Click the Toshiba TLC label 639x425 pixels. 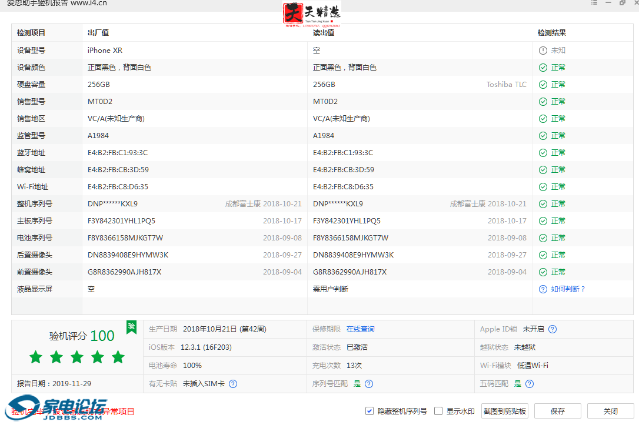click(x=506, y=85)
